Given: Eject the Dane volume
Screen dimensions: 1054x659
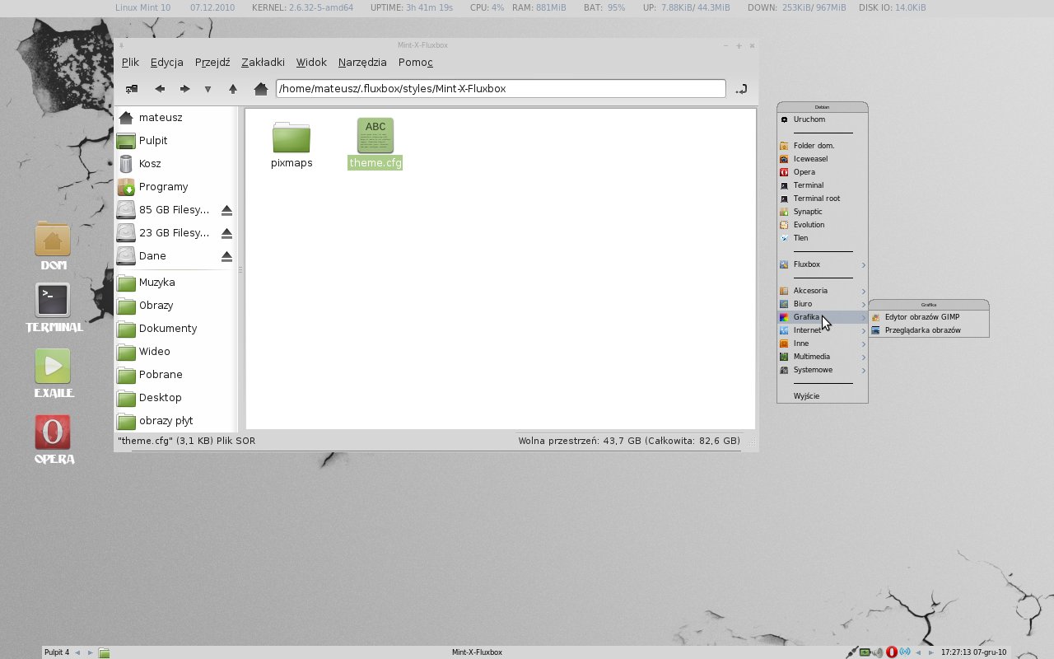Looking at the screenshot, I should click(226, 255).
